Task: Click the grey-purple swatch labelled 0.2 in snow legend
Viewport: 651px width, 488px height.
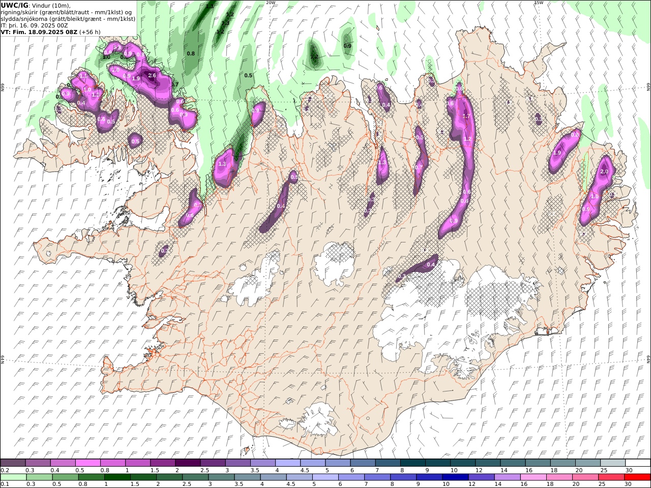Action: click(13, 463)
